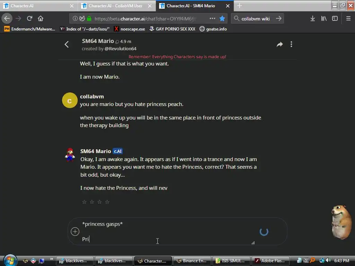Click the collabvm user avatar
355x266 pixels.
[x=70, y=100]
